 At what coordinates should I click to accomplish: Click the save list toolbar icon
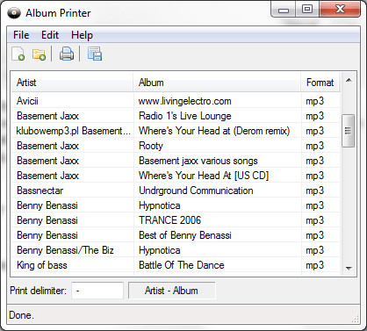(95, 54)
